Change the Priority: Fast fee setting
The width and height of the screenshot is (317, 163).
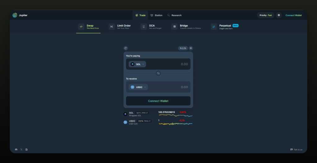coord(266,15)
